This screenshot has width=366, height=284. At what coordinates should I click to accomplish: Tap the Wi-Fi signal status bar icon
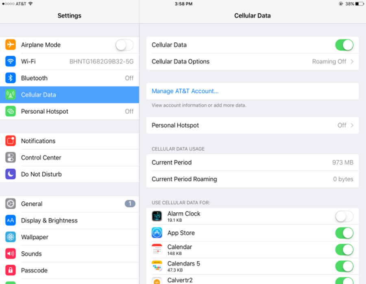click(x=30, y=4)
